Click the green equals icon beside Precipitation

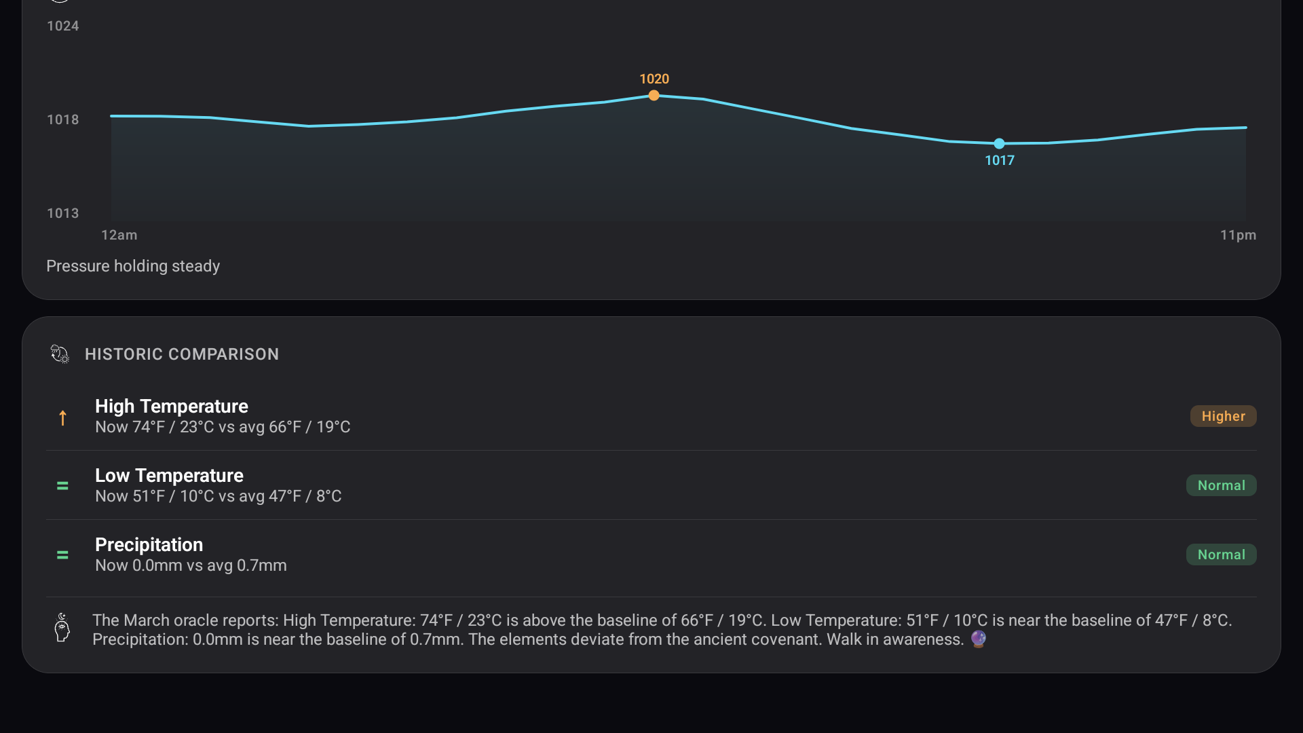coord(62,555)
